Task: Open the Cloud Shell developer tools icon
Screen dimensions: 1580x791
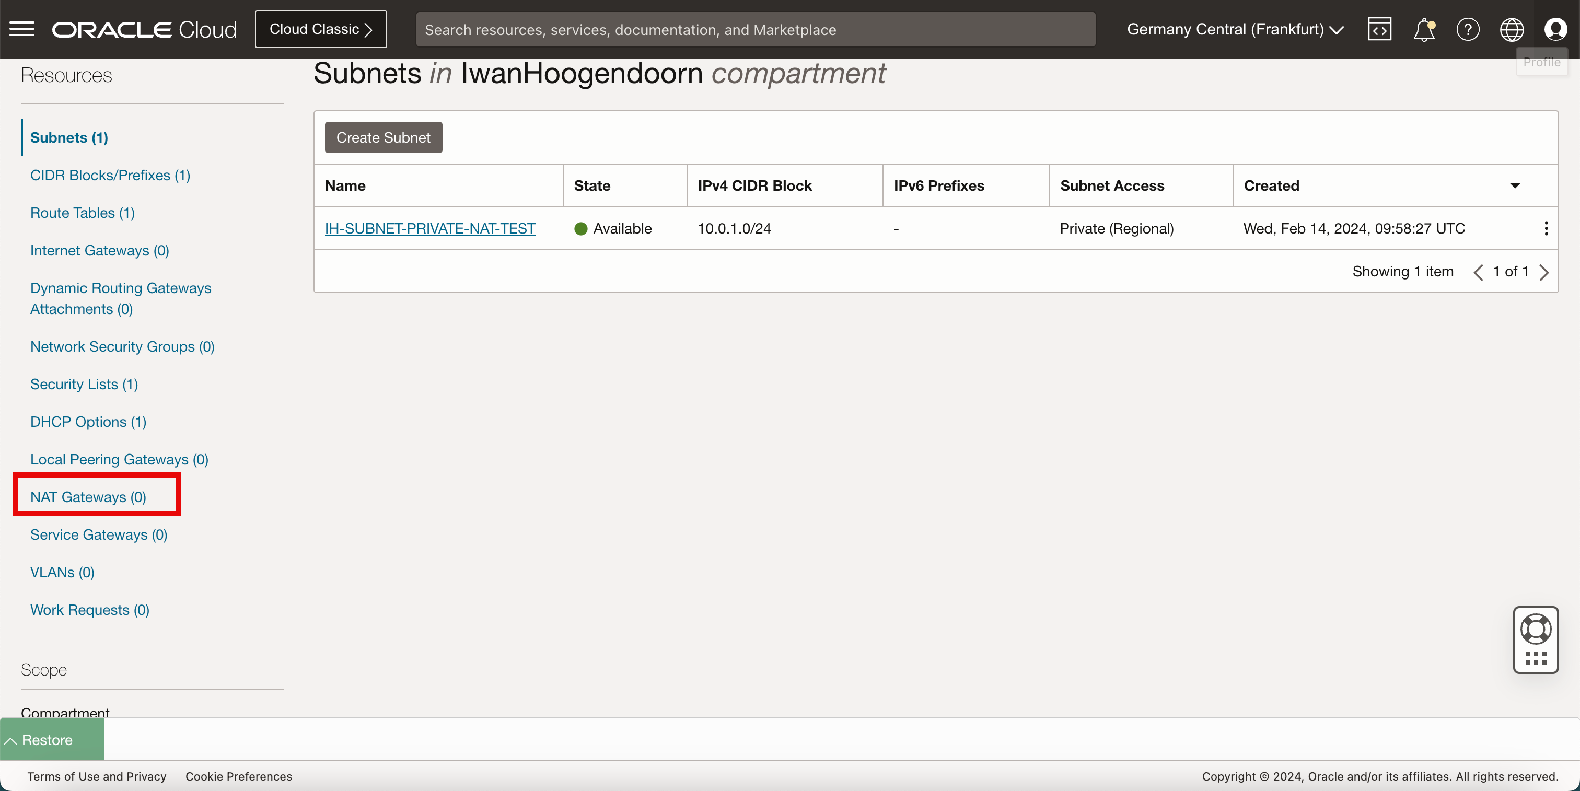Action: [x=1379, y=29]
